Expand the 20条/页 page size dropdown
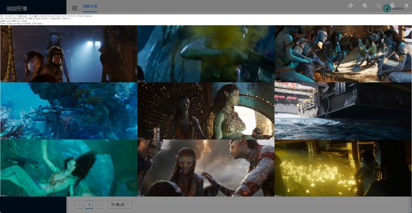The width and height of the screenshot is (412, 213). tap(120, 205)
